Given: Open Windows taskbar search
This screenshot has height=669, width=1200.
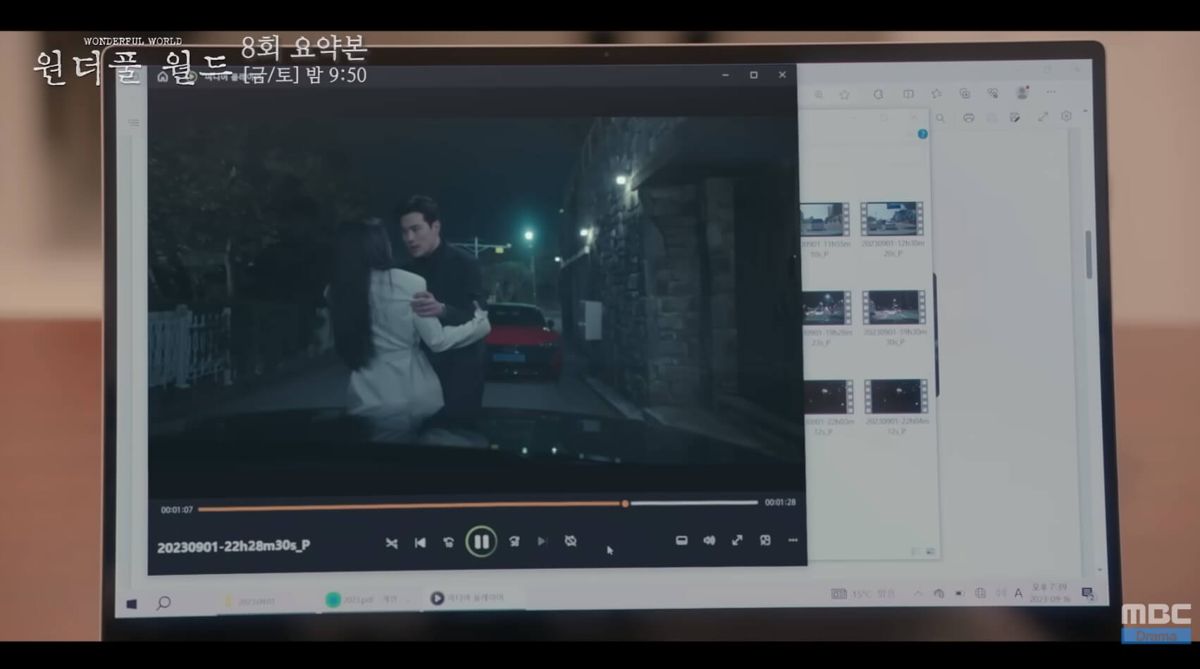Looking at the screenshot, I should click(x=163, y=603).
